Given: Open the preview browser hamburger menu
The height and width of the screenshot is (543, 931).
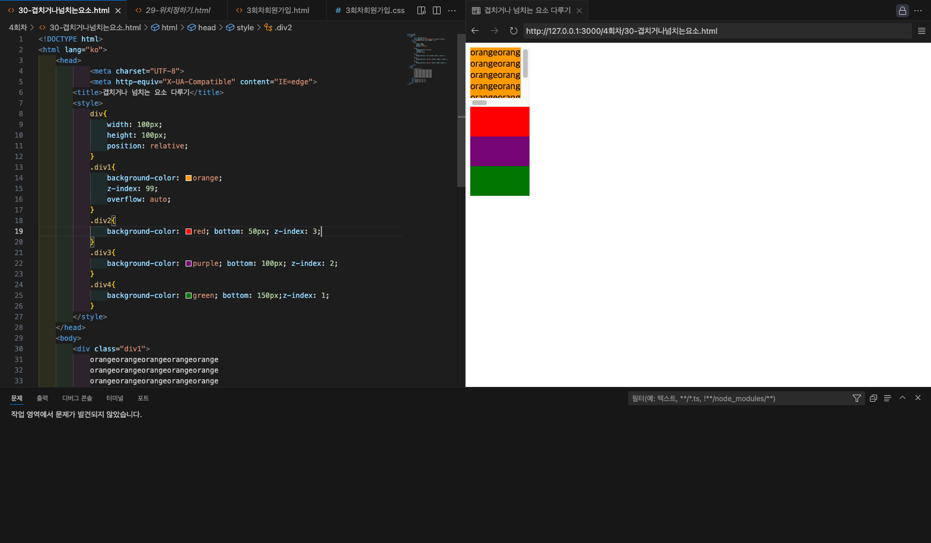Looking at the screenshot, I should pos(922,31).
